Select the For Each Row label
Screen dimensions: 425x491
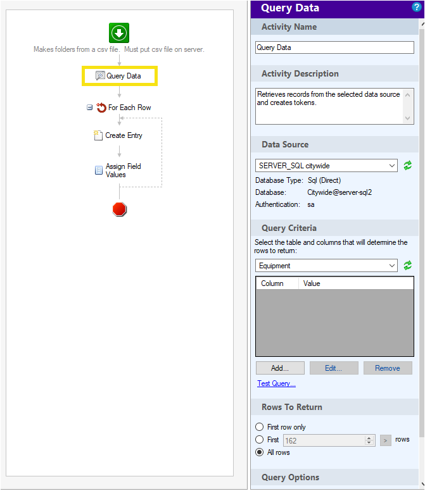130,108
